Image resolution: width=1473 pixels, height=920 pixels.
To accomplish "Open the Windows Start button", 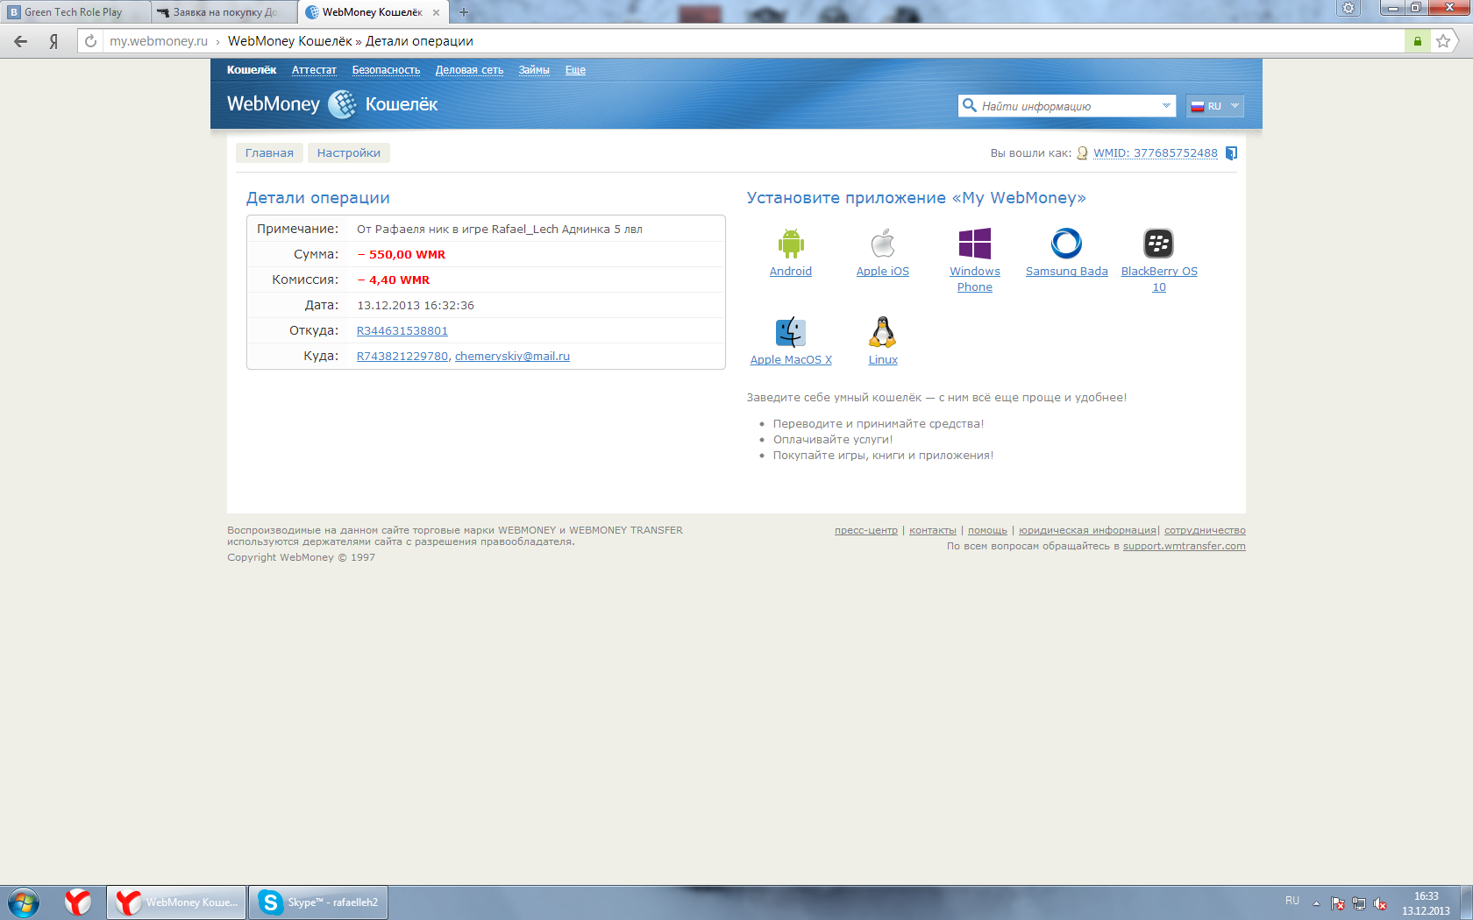I will click(x=24, y=902).
